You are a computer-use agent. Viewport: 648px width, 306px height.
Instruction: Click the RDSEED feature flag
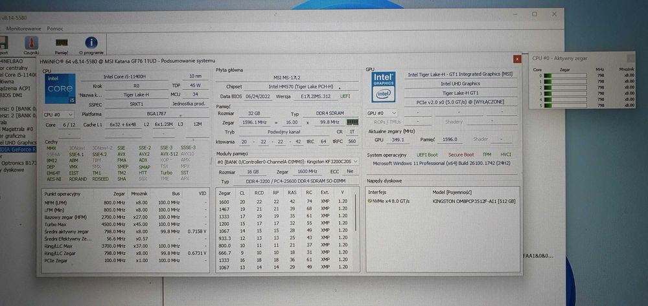100,179
